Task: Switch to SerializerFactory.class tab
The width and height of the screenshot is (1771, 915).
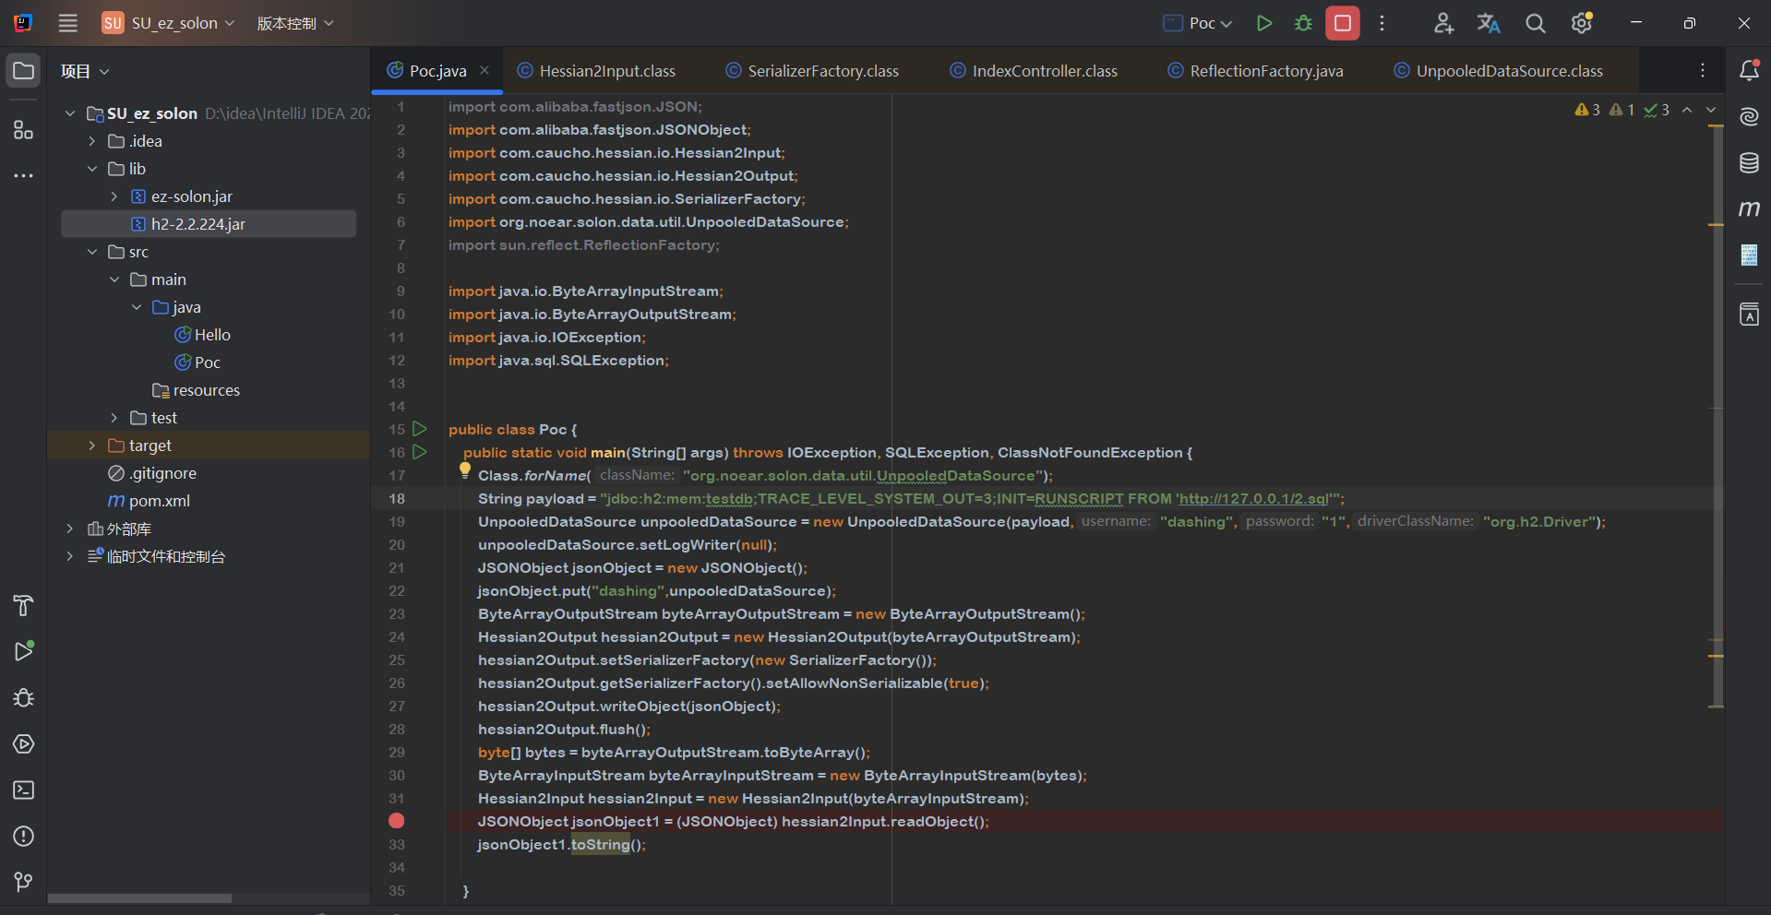Action: [x=812, y=71]
